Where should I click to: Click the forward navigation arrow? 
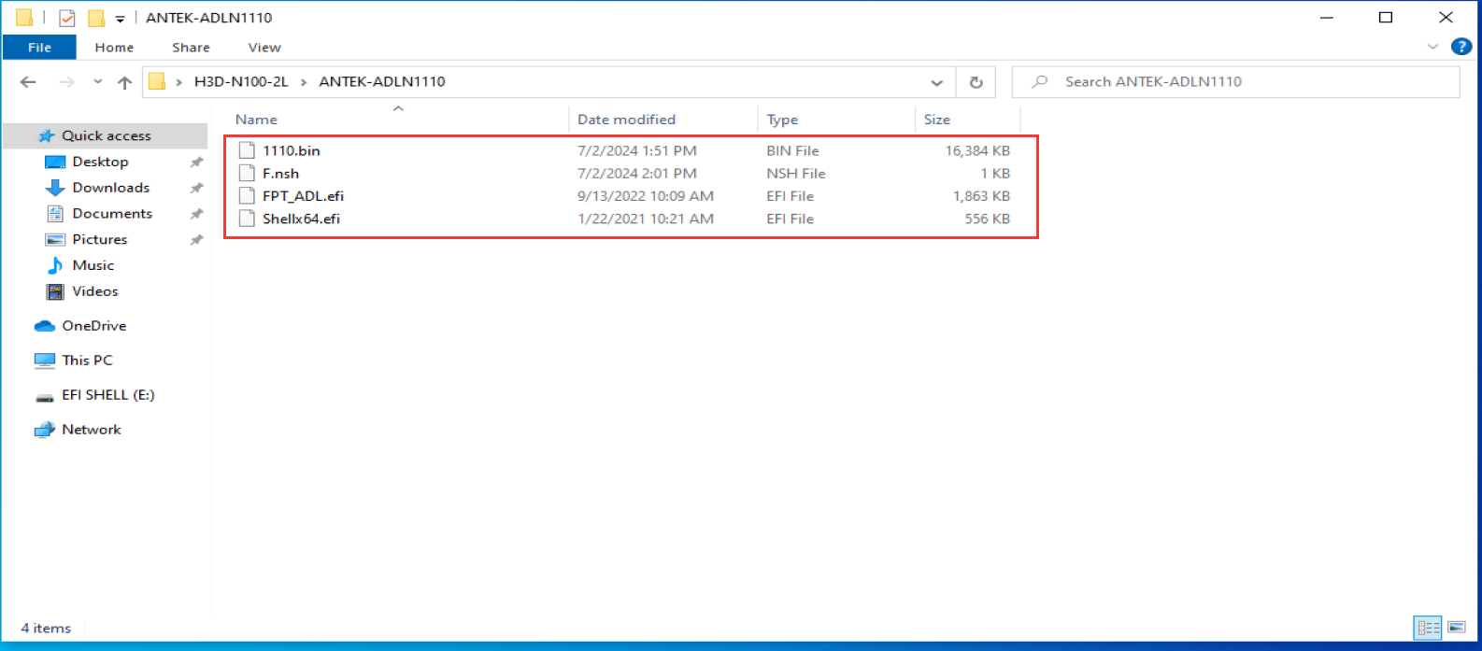[x=66, y=82]
